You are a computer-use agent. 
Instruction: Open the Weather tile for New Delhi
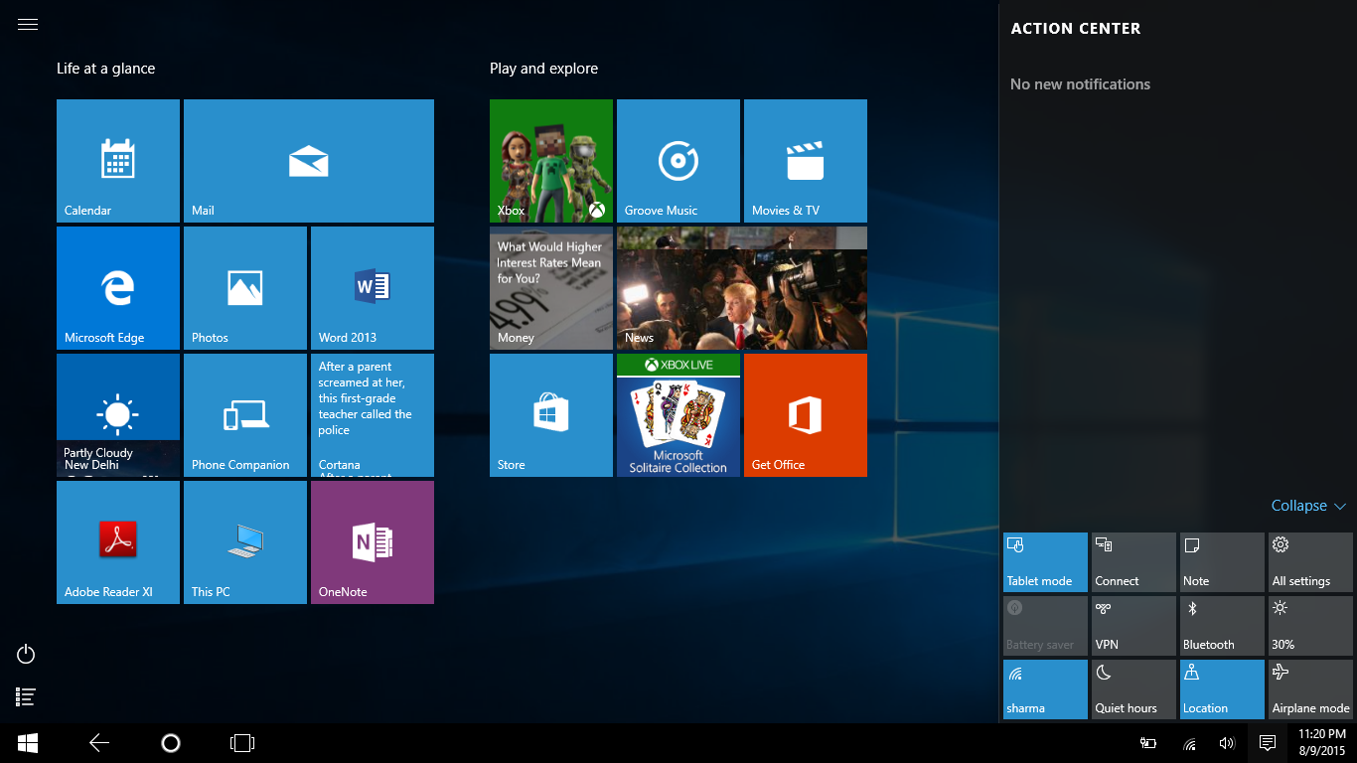118,415
